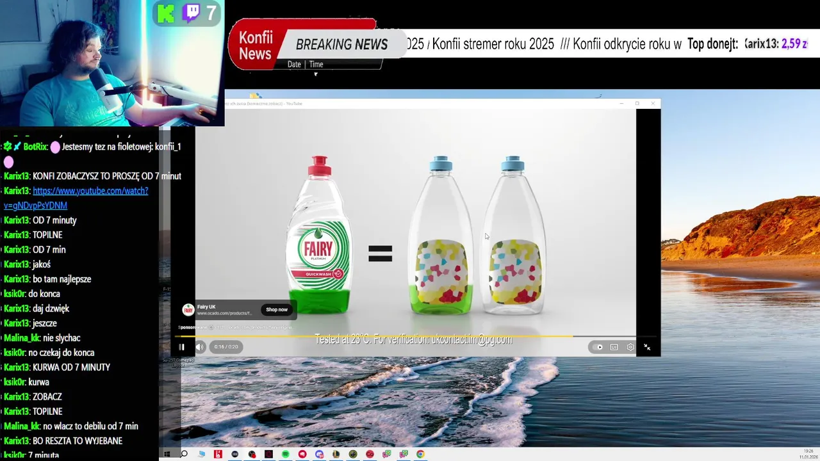Click chat message 'bo tam najlepsze'
The width and height of the screenshot is (820, 461).
61,279
